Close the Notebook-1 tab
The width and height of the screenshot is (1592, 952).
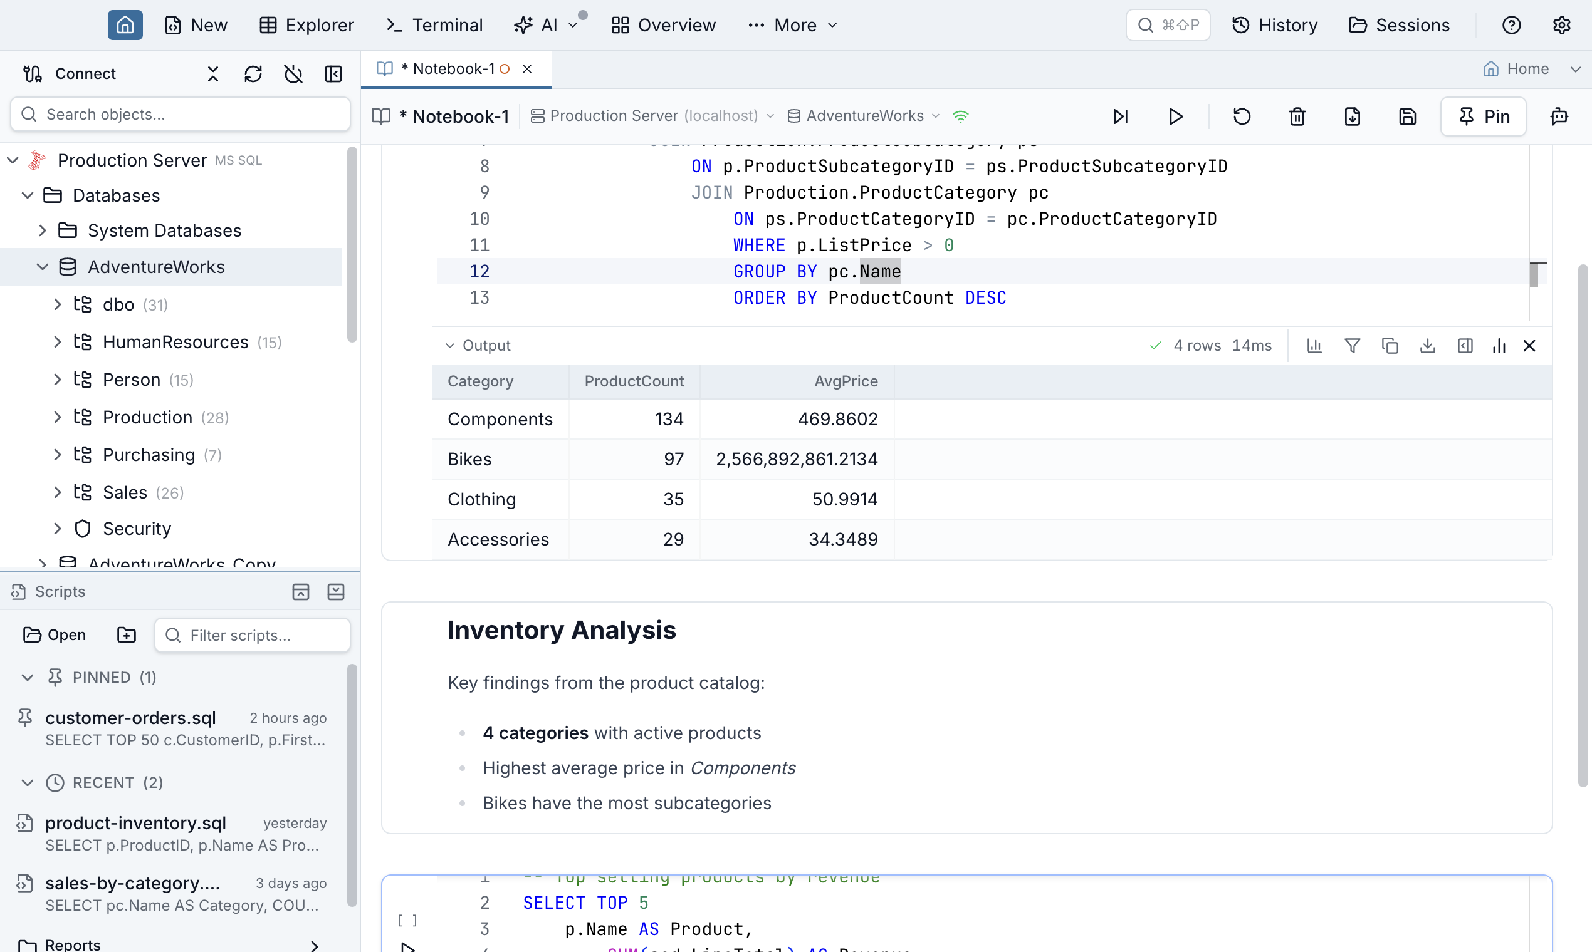(x=527, y=69)
